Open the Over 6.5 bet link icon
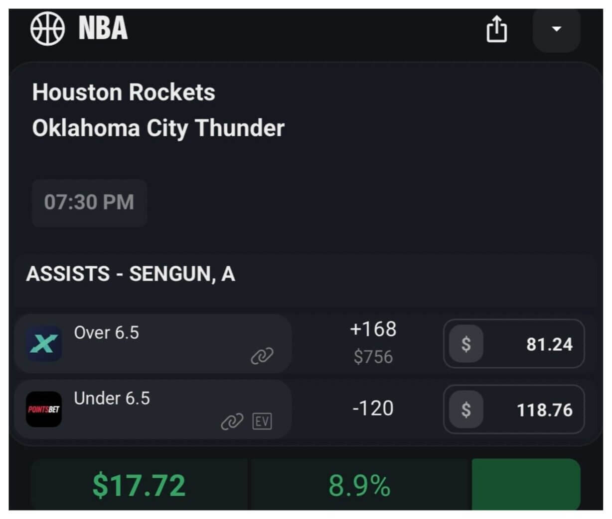Viewport: 612px width, 519px height. 262,356
